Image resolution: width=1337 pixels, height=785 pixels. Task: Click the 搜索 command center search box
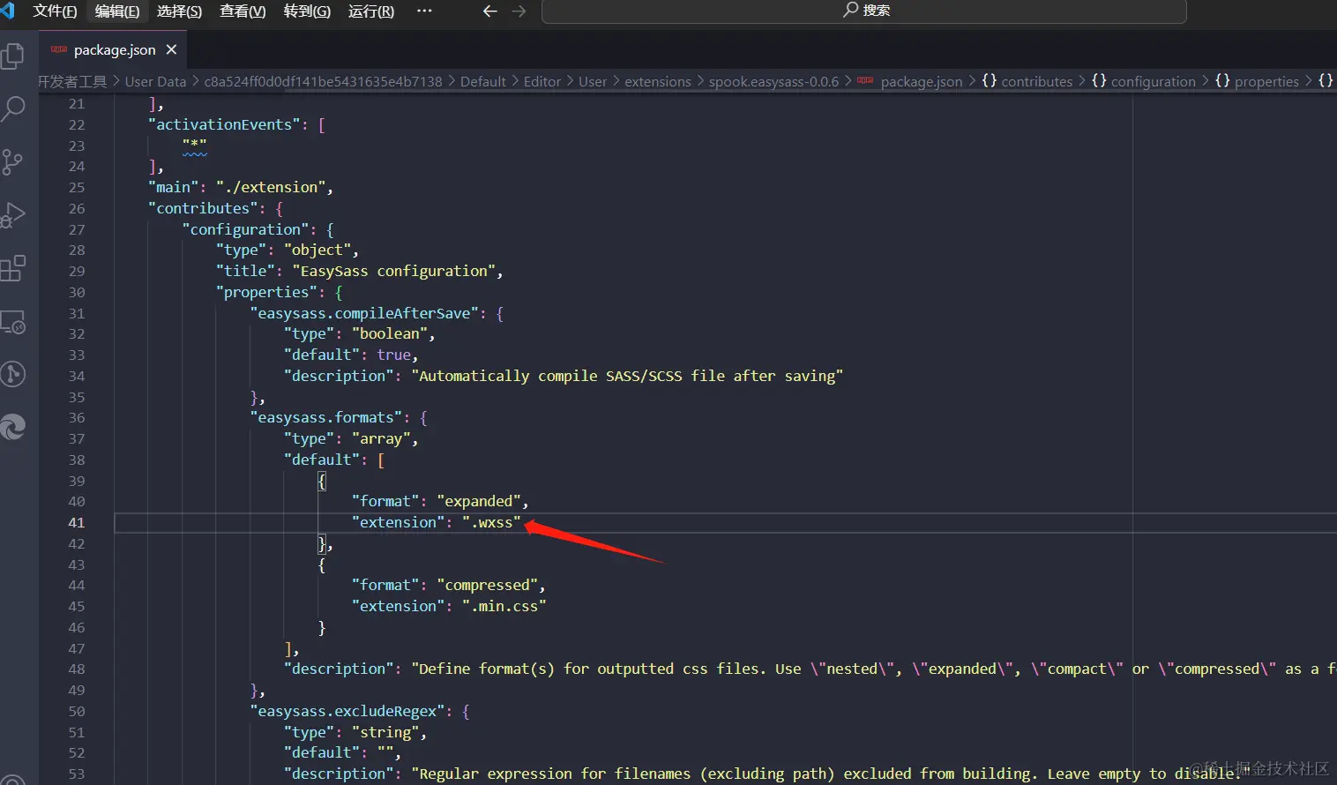[x=864, y=11]
